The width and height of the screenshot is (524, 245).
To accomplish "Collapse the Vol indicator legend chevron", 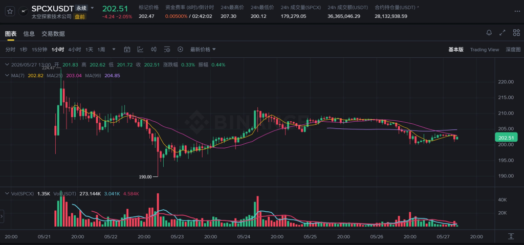I will click(7, 193).
